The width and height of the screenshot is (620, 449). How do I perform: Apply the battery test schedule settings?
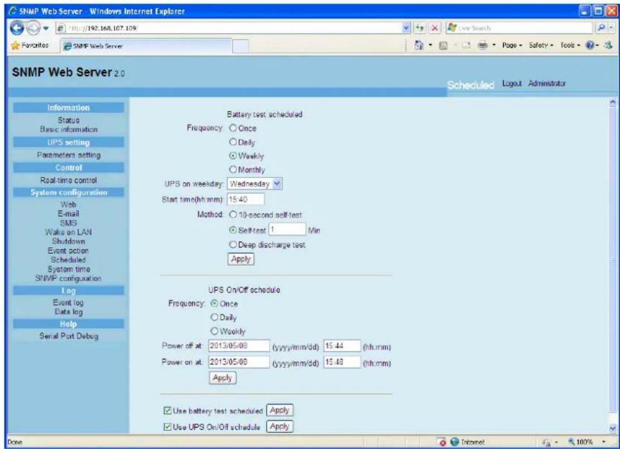click(241, 259)
